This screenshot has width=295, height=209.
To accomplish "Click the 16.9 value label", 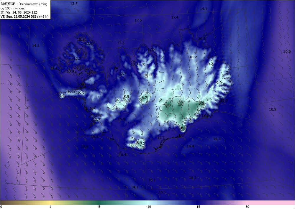I will point(121,119).
